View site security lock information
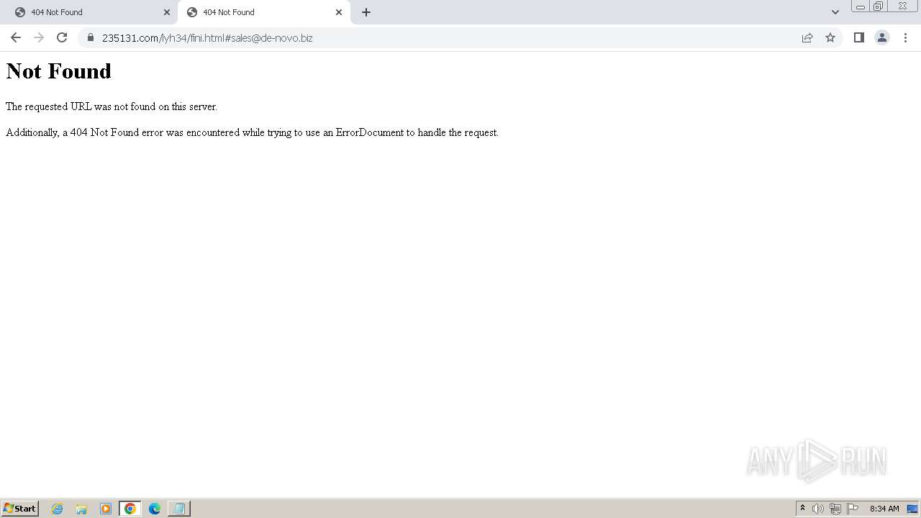921x518 pixels. pos(91,37)
